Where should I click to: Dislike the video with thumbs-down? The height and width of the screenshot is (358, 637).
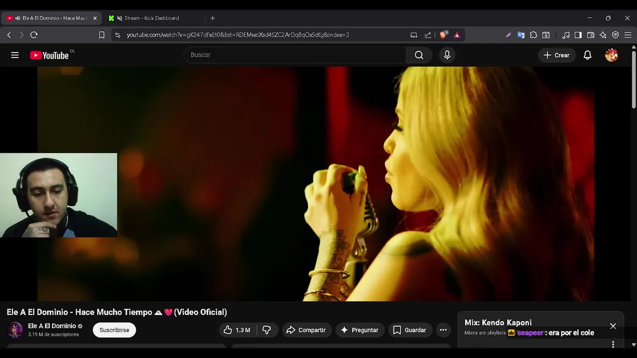click(267, 330)
